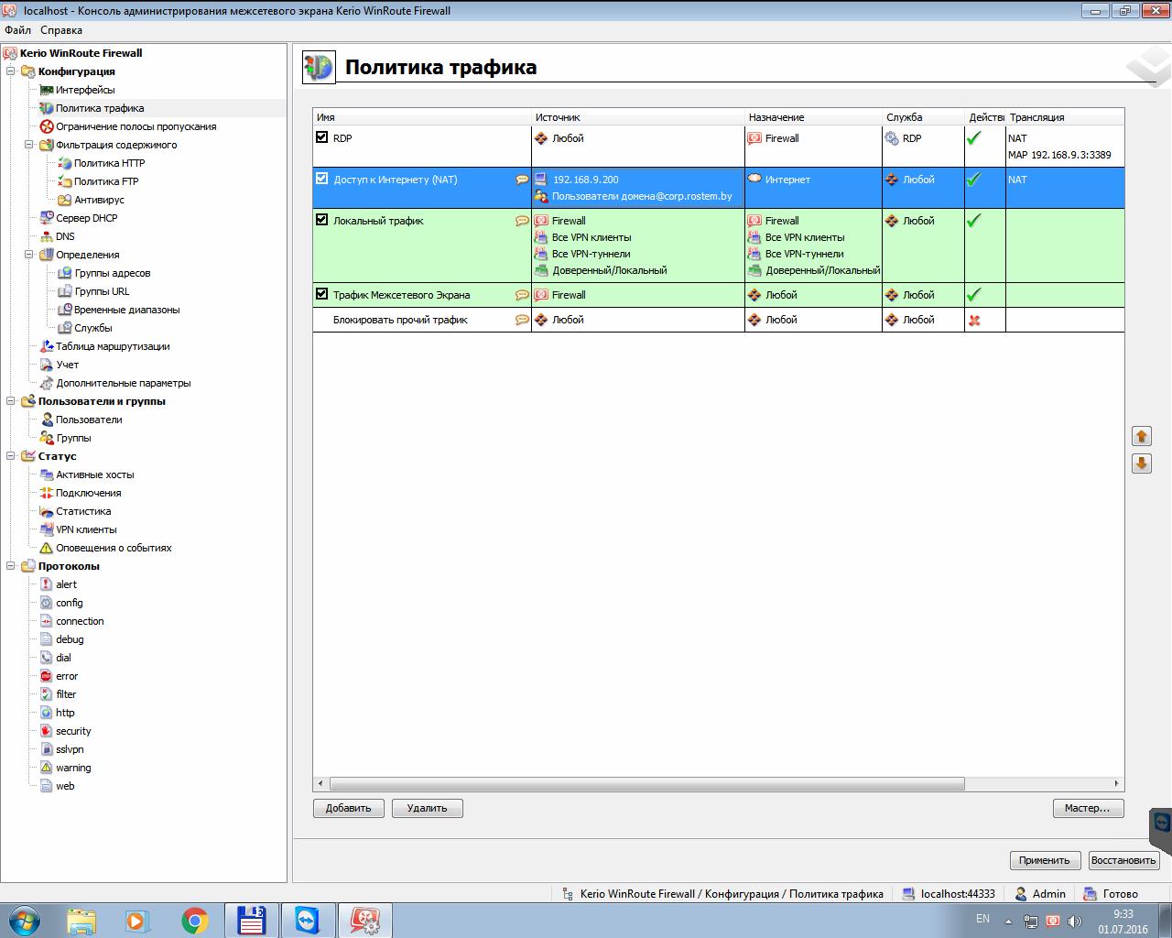Click the Windows Start button
This screenshot has width=1172, height=938.
click(x=25, y=920)
